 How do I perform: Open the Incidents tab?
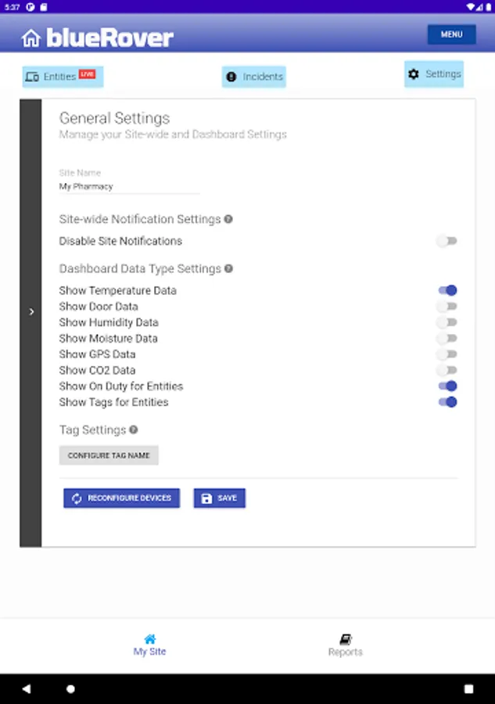tap(254, 77)
